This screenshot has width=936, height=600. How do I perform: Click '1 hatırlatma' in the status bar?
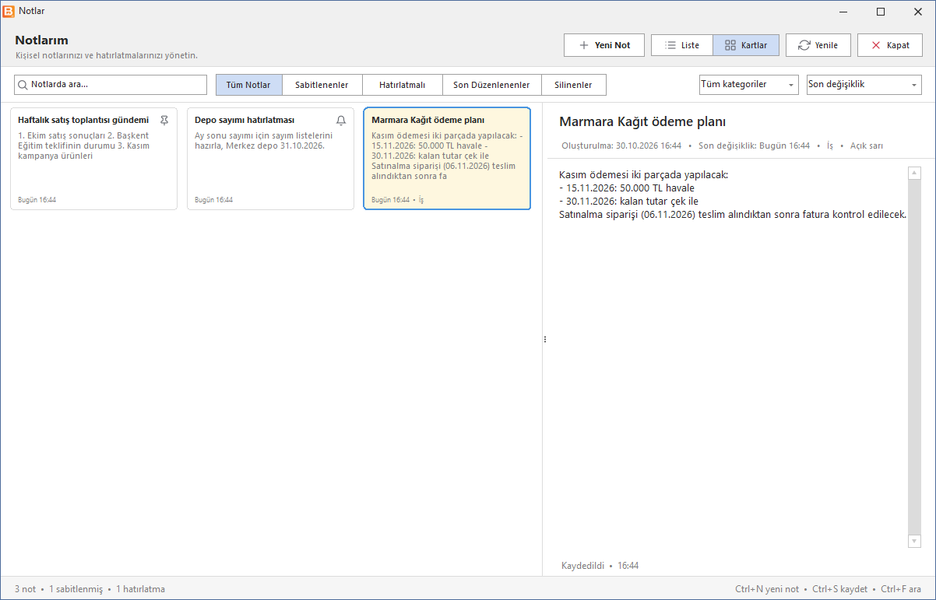(x=141, y=589)
